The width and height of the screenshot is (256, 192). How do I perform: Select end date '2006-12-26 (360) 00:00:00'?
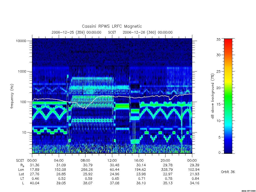[x=147, y=32]
